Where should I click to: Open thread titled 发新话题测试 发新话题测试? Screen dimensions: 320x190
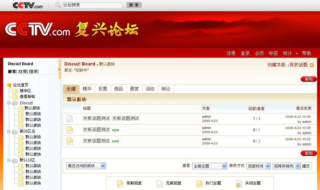click(111, 118)
